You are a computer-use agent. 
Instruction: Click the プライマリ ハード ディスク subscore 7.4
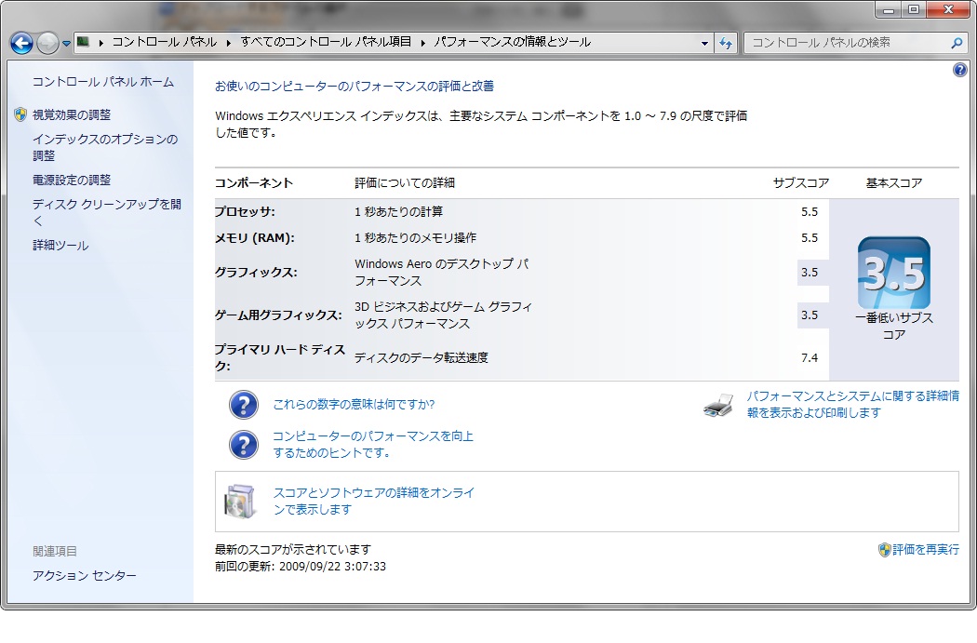pyautogui.click(x=810, y=357)
